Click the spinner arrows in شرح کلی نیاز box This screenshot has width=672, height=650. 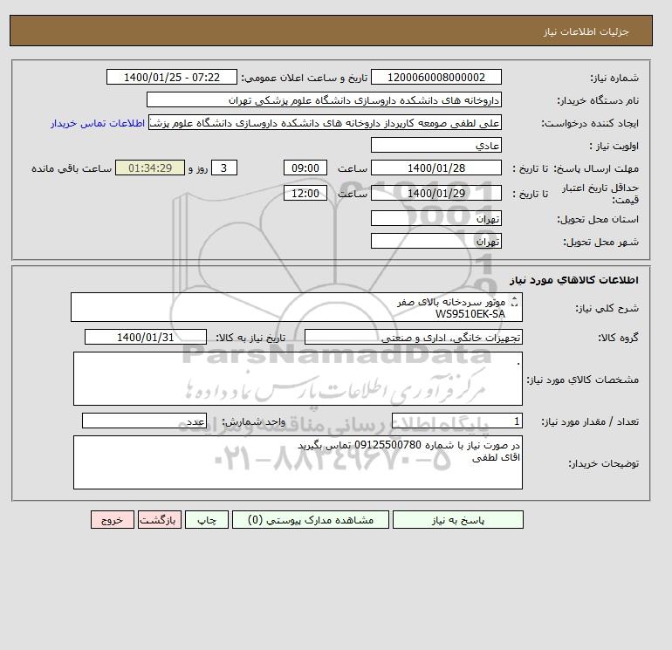coord(514,302)
